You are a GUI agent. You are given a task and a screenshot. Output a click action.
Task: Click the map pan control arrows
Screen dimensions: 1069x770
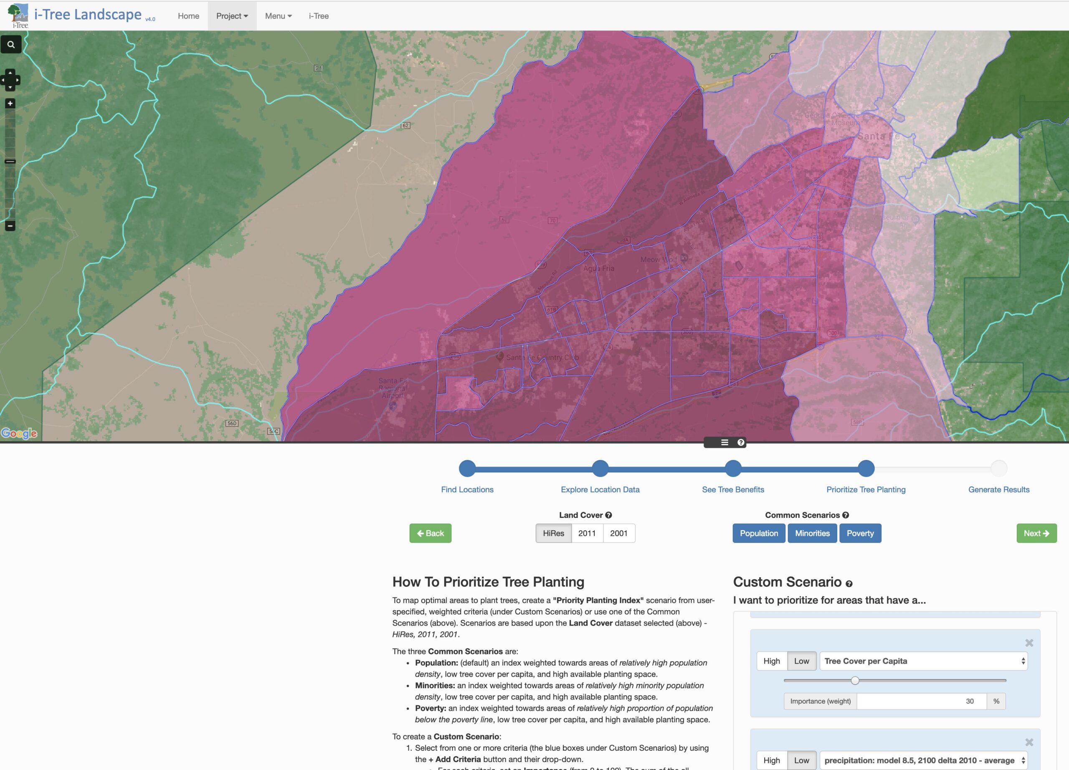pos(10,80)
